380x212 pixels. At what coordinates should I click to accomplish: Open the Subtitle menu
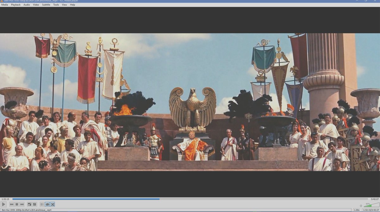coord(46,5)
